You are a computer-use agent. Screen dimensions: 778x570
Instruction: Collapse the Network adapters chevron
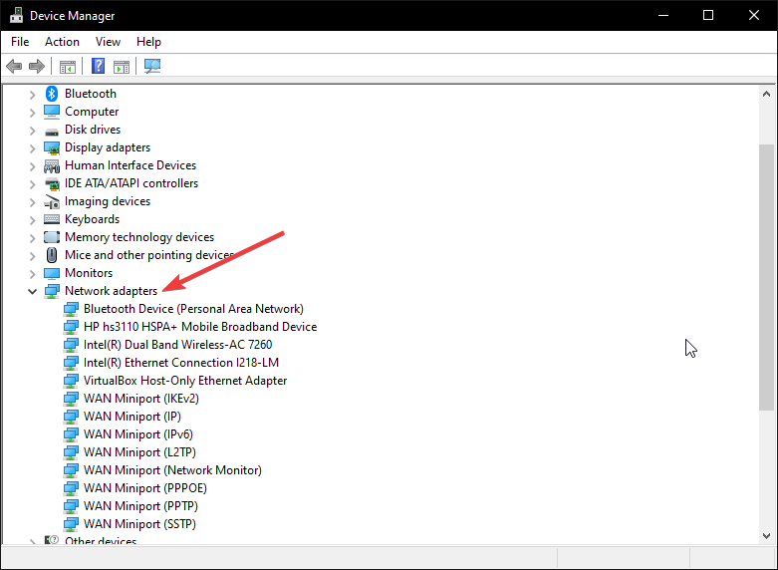32,291
